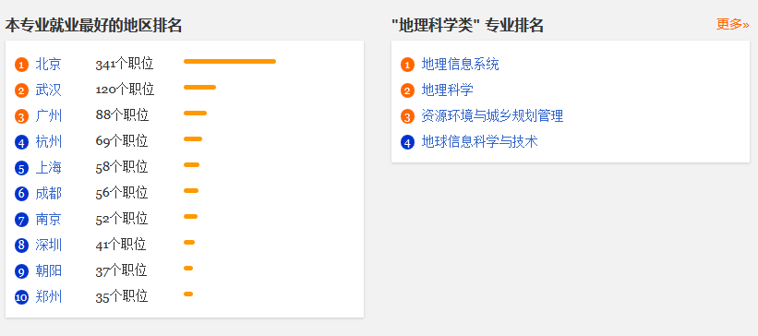Click the orange bar for 北京 job count
The image size is (758, 336).
(x=230, y=62)
